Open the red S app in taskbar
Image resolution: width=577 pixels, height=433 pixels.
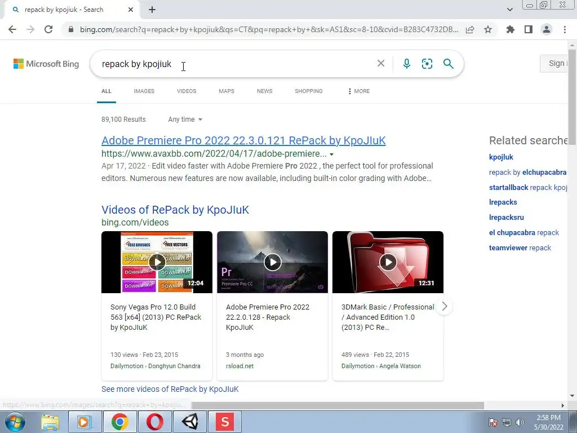point(225,422)
